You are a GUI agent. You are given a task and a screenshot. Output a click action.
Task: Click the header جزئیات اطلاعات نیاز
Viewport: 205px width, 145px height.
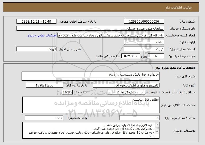click(179, 7)
